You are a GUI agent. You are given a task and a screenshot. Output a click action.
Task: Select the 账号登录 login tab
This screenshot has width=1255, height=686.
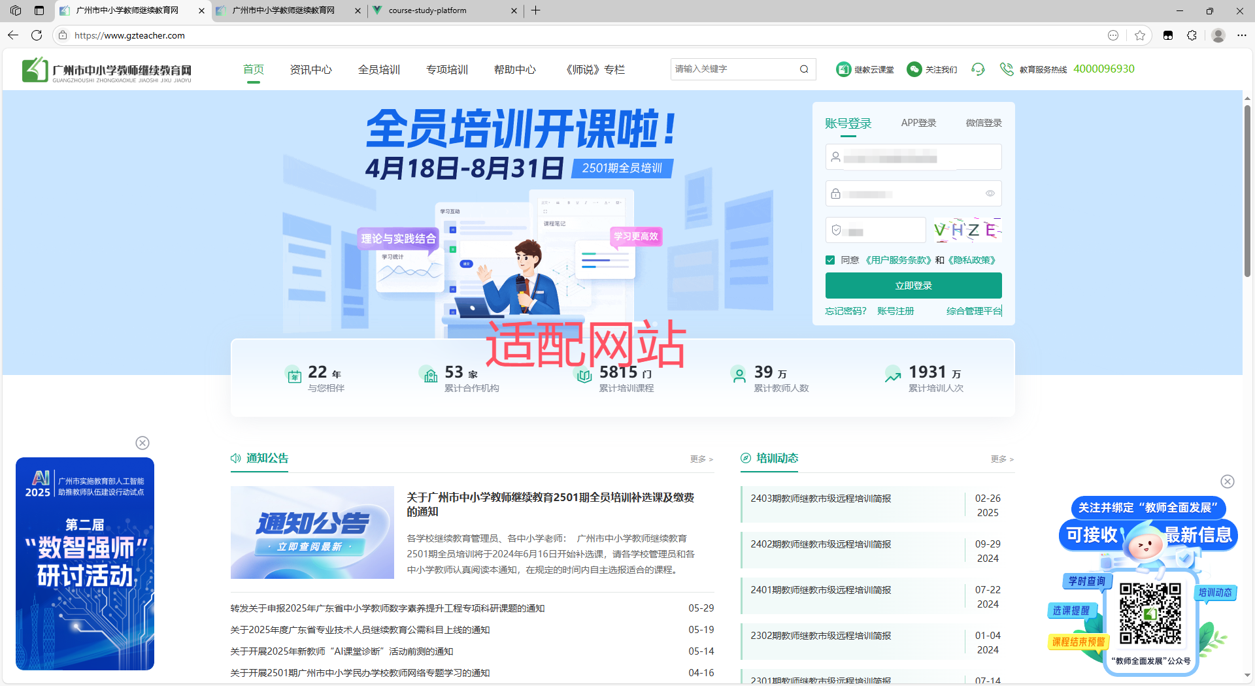pos(848,123)
